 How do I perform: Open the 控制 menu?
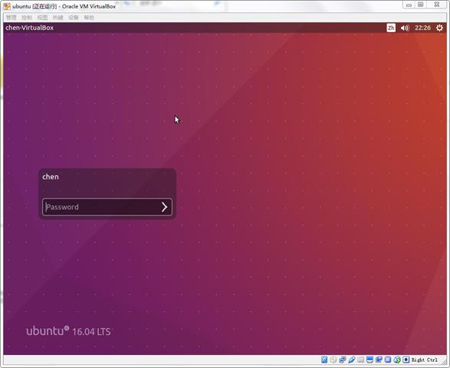click(27, 18)
